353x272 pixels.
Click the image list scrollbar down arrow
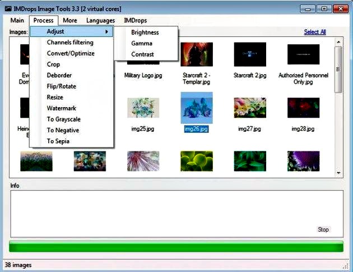coord(338,173)
